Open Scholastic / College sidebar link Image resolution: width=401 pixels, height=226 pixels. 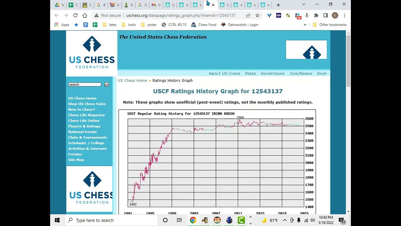86,143
